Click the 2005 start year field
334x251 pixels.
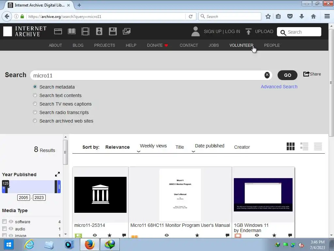click(x=23, y=197)
